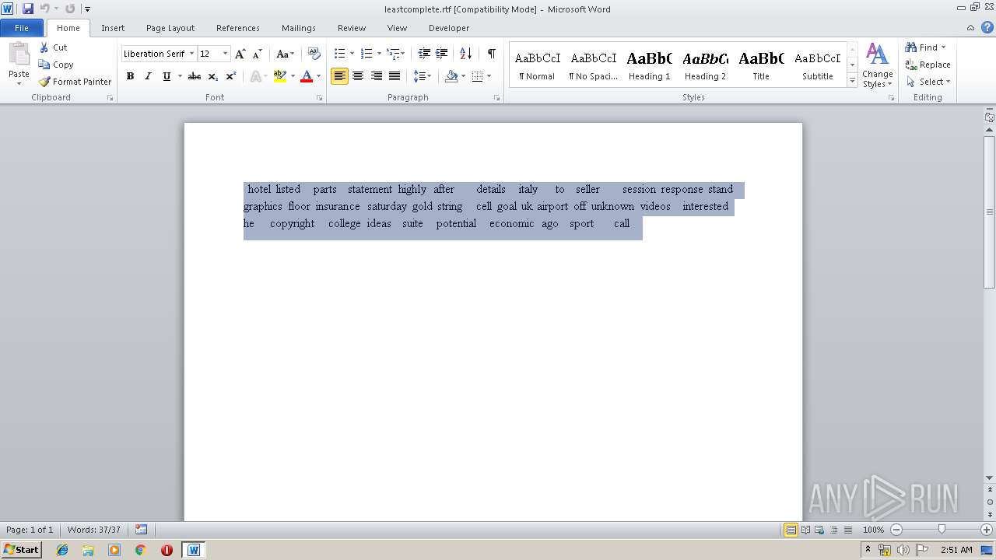The height and width of the screenshot is (560, 996).
Task: Toggle Align Text Right
Action: (x=377, y=76)
